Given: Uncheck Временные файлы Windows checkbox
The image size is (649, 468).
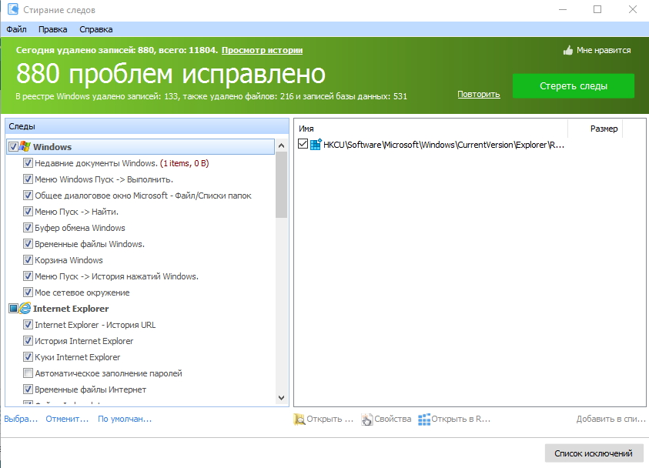Looking at the screenshot, I should pyautogui.click(x=28, y=244).
